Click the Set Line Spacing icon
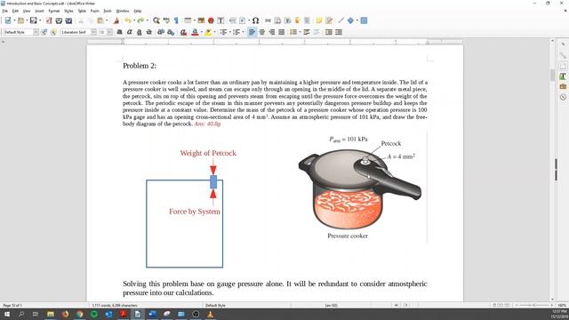The height and width of the screenshot is (320, 569). pos(293,32)
